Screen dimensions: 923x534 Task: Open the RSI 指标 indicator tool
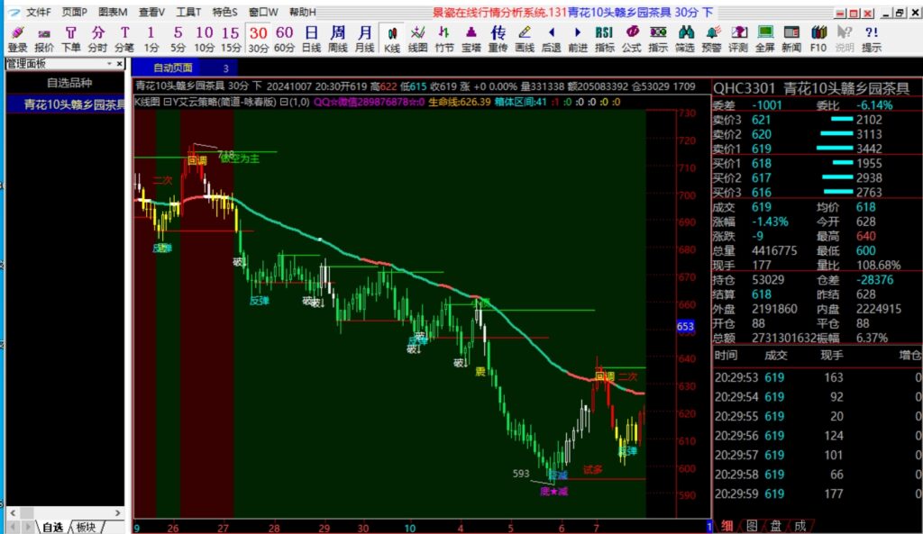click(605, 39)
